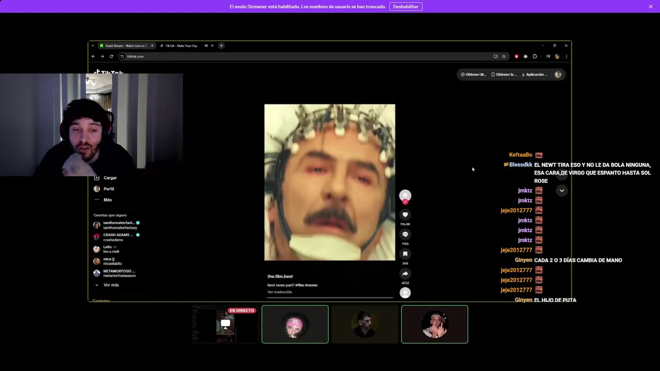Viewport: 660px width, 371px height.
Task: Click Ver traducción under caption
Action: pyautogui.click(x=279, y=292)
